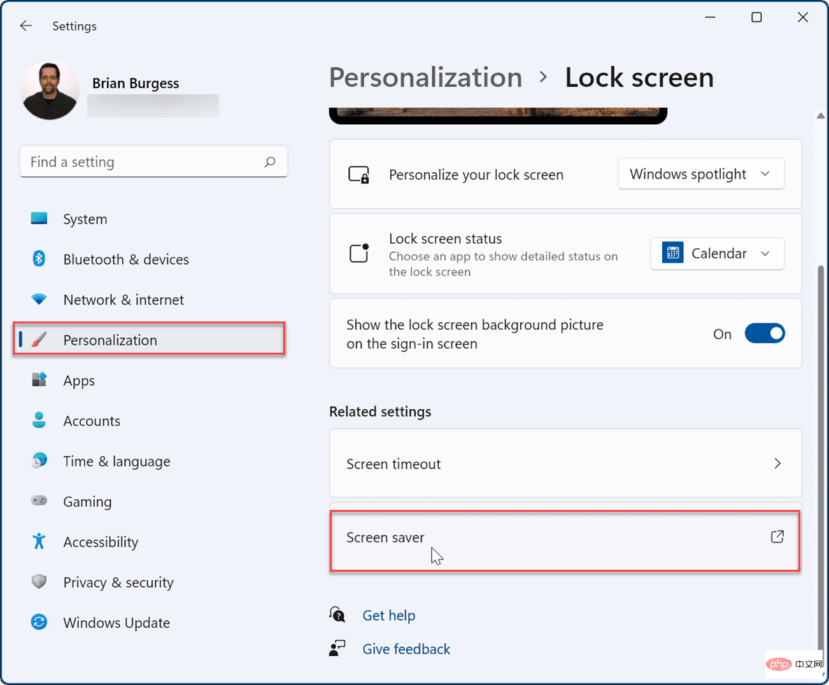Click the "Related settings" heading
Viewport: 829px width, 685px height.
[x=380, y=412]
